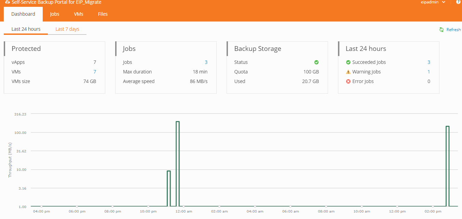Open the Warning Jobs count link

429,72
